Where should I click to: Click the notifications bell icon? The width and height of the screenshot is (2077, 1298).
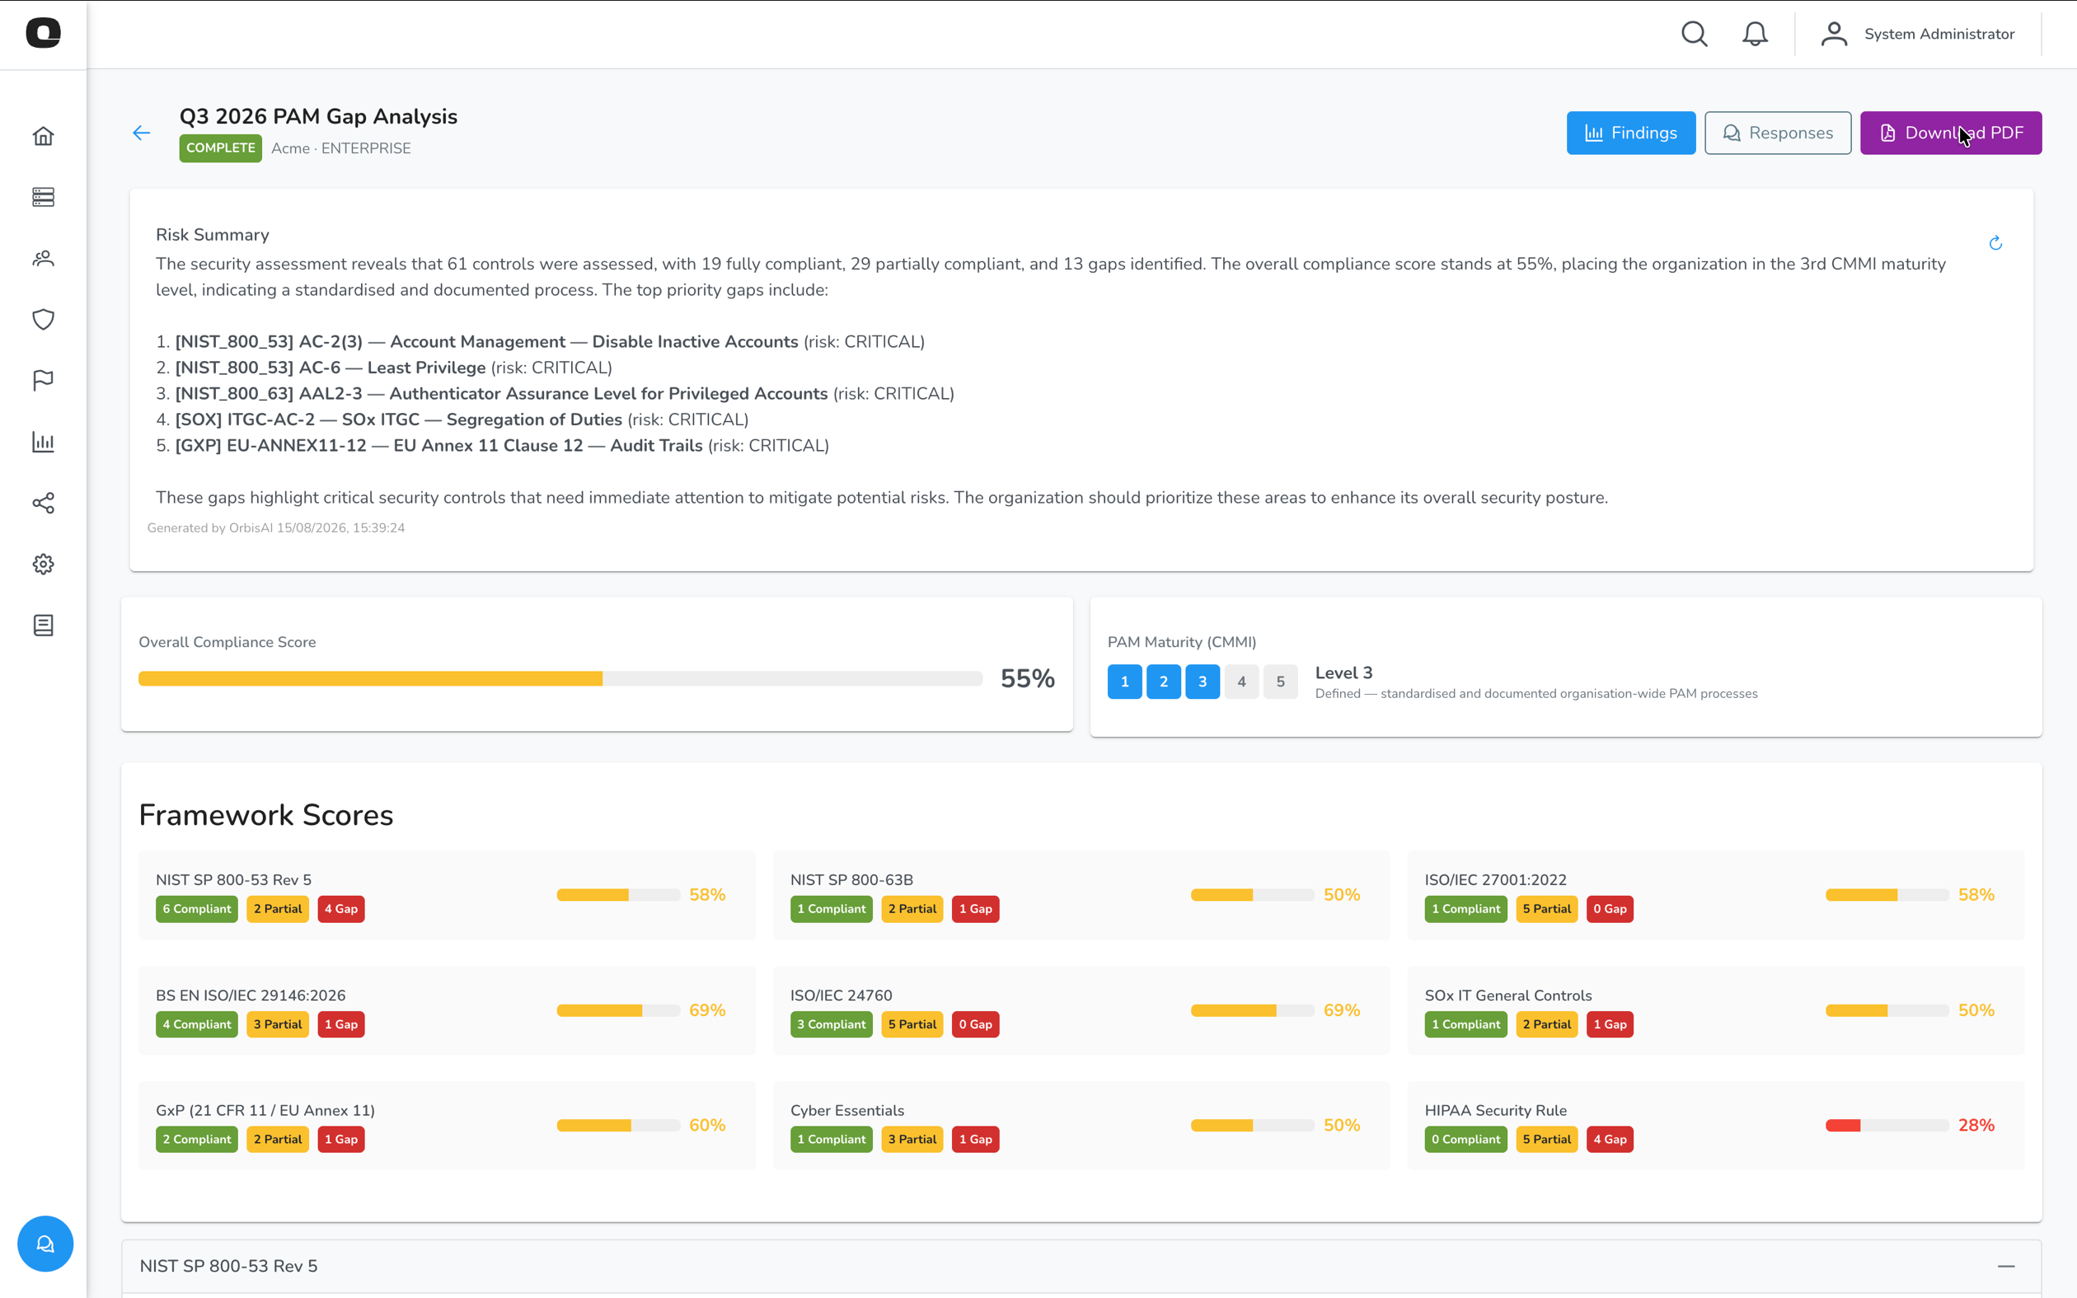tap(1754, 34)
